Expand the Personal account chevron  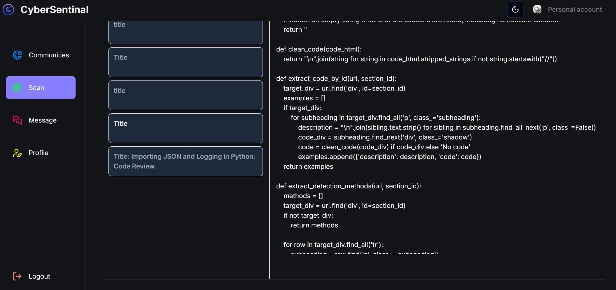coord(608,9)
